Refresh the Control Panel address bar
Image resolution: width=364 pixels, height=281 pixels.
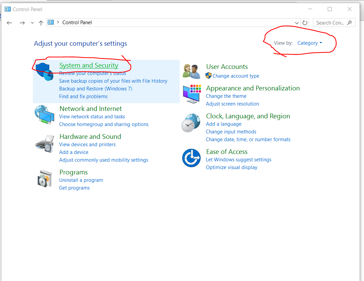click(x=305, y=23)
